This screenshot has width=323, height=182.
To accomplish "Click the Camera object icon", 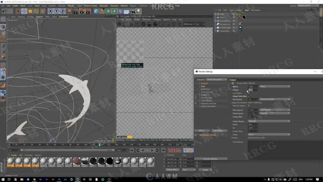I will (132, 11).
